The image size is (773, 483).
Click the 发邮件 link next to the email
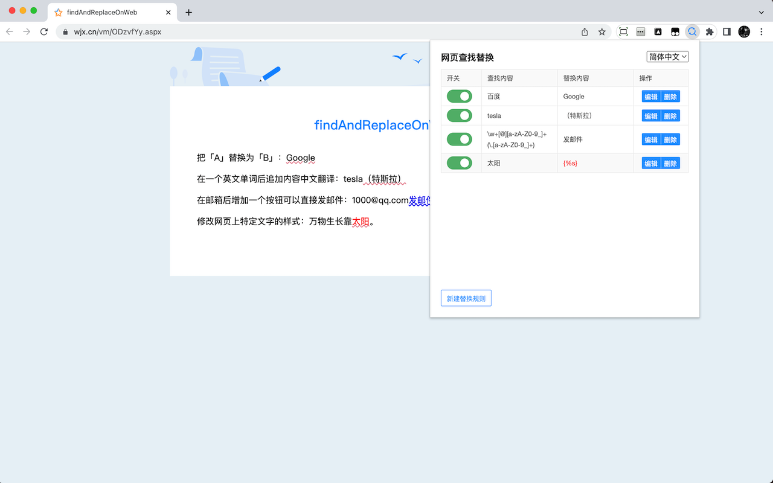[420, 200]
